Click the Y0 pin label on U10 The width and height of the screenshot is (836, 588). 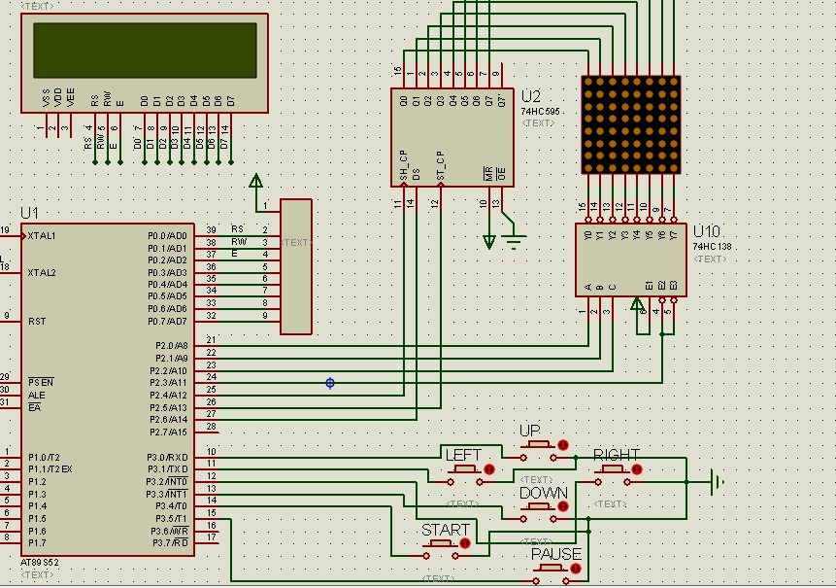(588, 235)
